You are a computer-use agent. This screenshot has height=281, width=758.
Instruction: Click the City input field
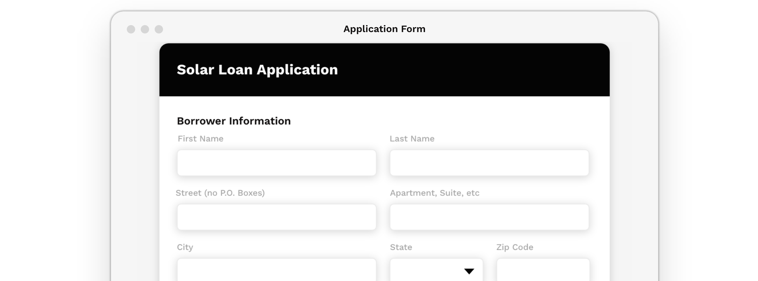pyautogui.click(x=277, y=272)
